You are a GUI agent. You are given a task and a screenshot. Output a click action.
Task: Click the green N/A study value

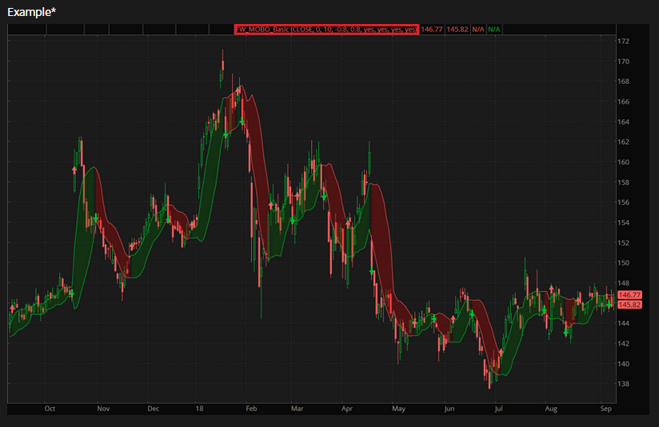pyautogui.click(x=494, y=29)
